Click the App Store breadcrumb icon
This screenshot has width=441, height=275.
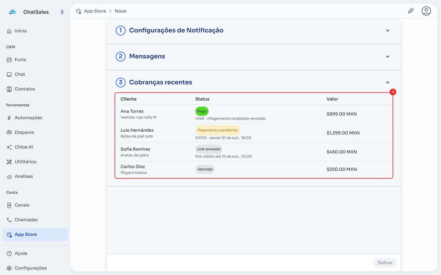[79, 11]
